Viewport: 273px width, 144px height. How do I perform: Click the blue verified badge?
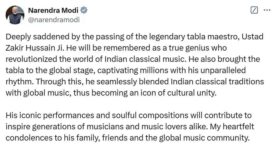coord(84,10)
